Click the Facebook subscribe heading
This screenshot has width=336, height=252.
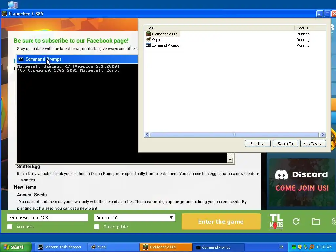click(71, 41)
